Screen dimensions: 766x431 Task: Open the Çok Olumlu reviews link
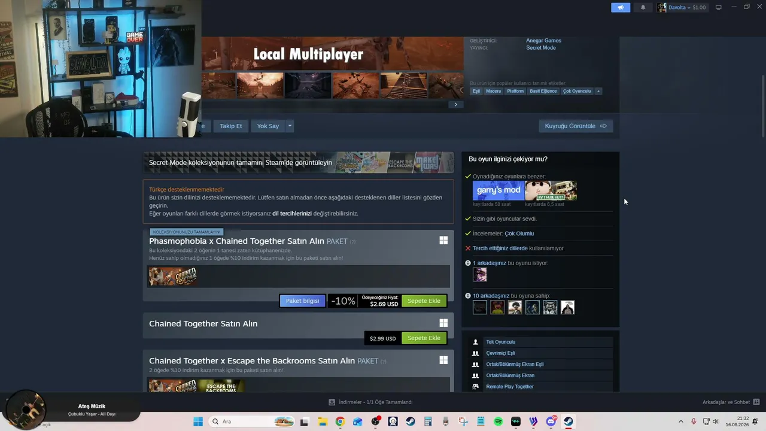point(519,233)
